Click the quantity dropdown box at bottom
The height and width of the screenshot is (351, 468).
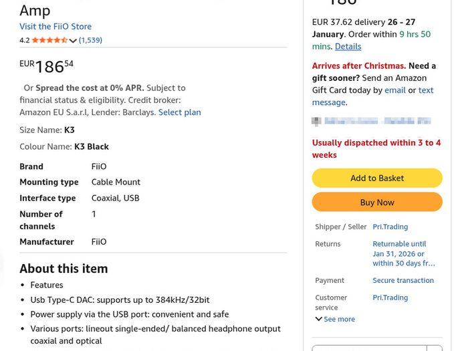[x=377, y=348]
